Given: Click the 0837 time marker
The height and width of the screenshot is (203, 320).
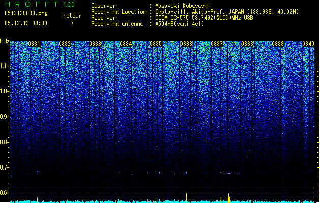Looking at the screenshot, I should click(x=217, y=44).
